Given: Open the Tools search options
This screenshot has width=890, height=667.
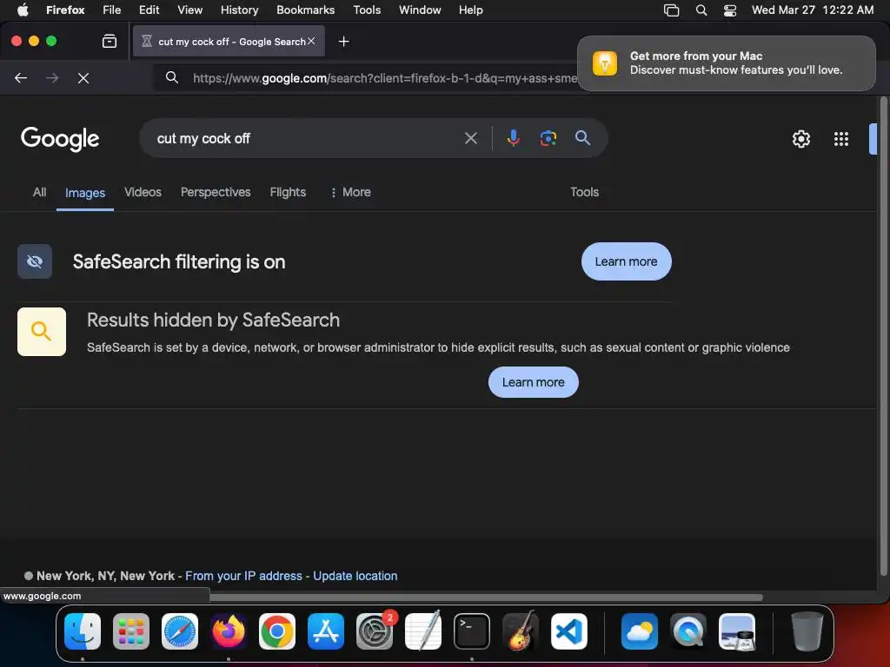Looking at the screenshot, I should [584, 192].
